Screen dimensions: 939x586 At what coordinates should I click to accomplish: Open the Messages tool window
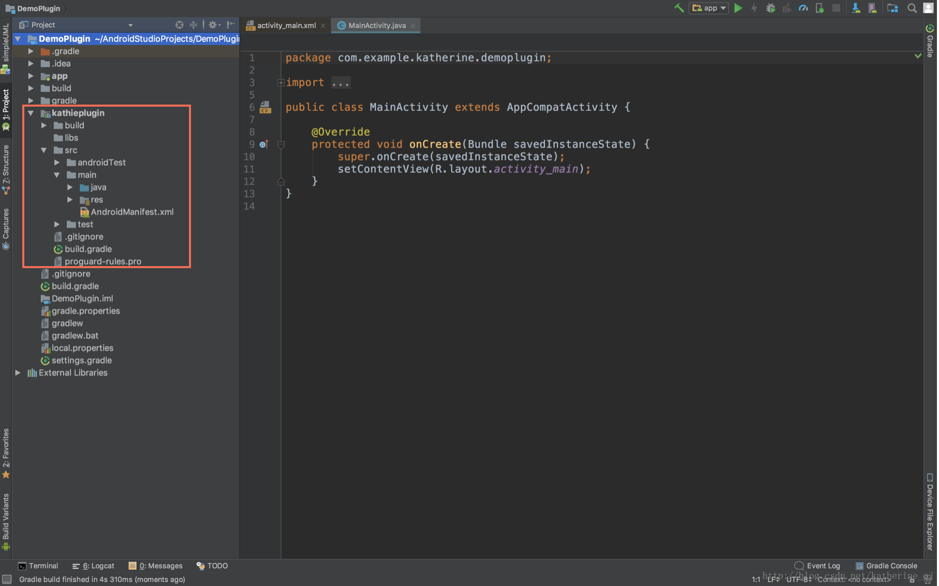tap(155, 566)
